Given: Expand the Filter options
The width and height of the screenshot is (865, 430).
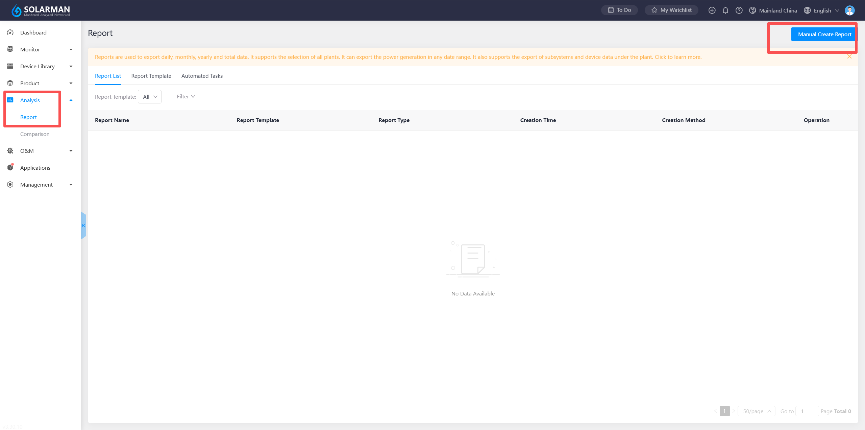Looking at the screenshot, I should (186, 97).
